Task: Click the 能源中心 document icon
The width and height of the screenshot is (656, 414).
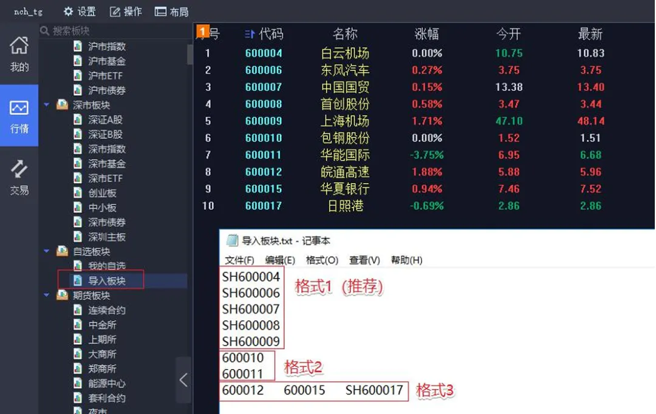Action: (78, 383)
